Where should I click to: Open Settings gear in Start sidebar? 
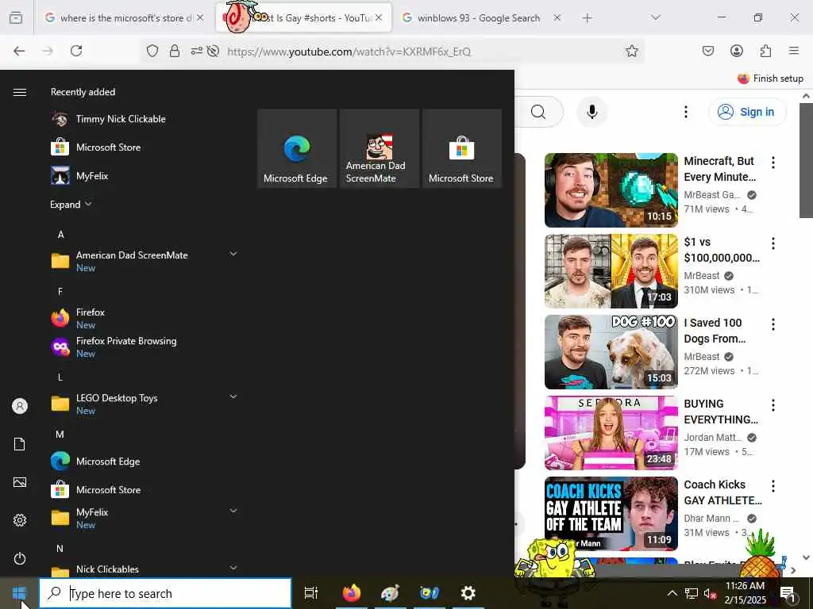20,520
